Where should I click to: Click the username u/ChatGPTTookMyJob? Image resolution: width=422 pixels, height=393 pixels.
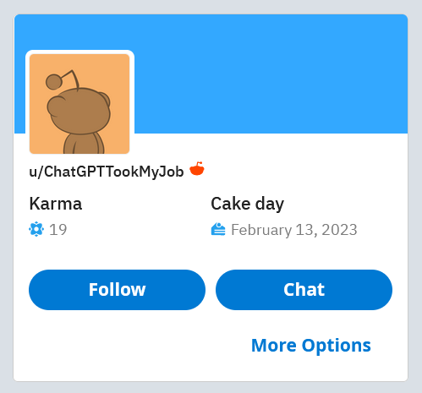click(107, 172)
